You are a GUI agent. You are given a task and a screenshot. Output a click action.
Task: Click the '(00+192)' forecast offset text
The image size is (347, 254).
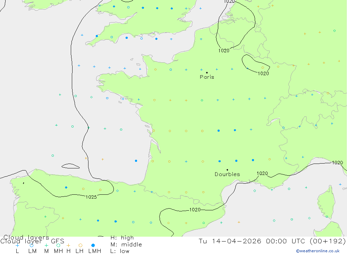328,241
